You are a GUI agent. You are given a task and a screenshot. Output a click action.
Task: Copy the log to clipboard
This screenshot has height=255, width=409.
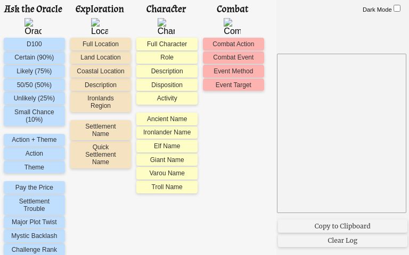point(342,226)
